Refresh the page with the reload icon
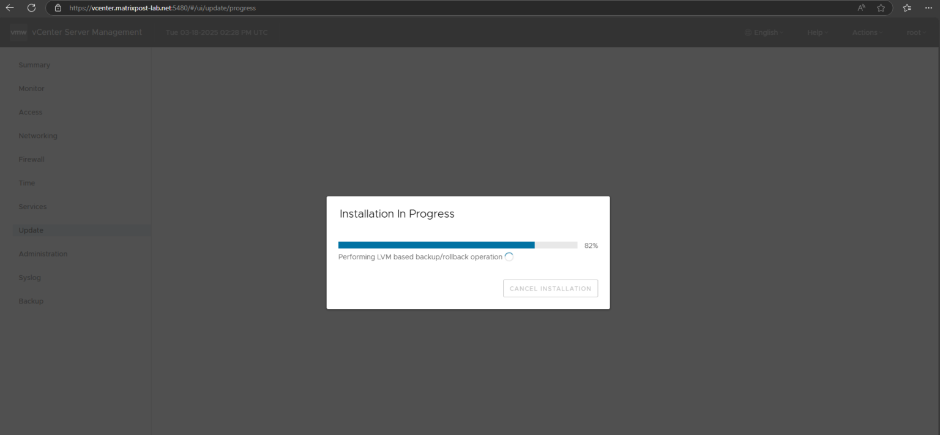 coord(31,8)
